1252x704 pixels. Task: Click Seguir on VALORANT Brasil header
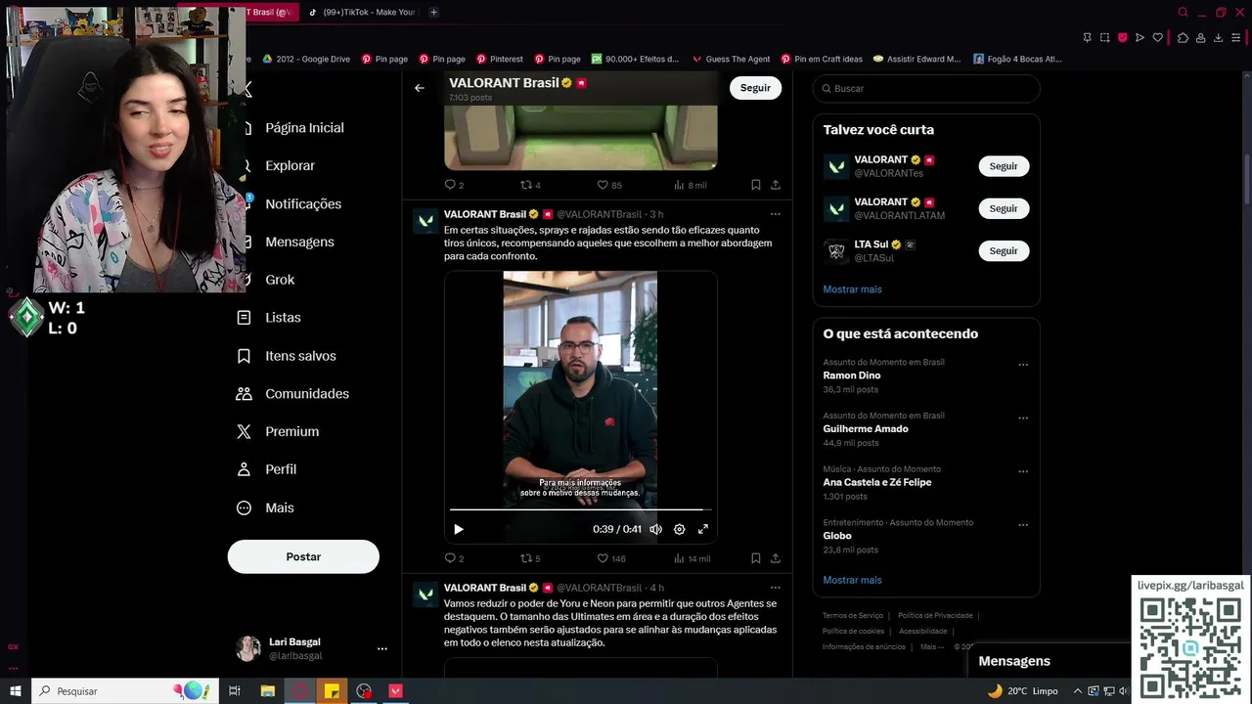pyautogui.click(x=755, y=88)
